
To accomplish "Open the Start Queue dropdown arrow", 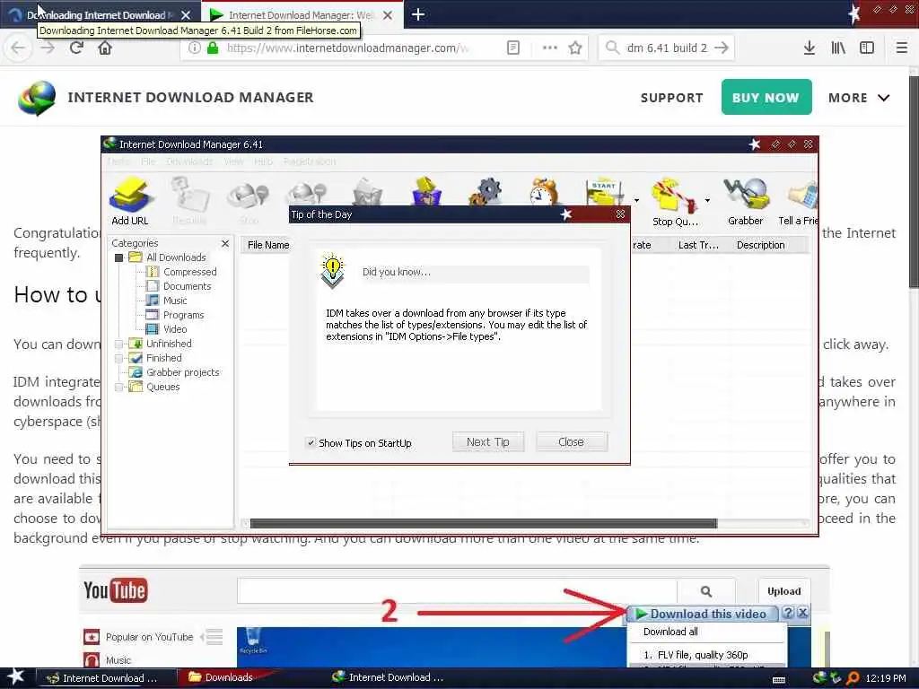I will [x=636, y=201].
